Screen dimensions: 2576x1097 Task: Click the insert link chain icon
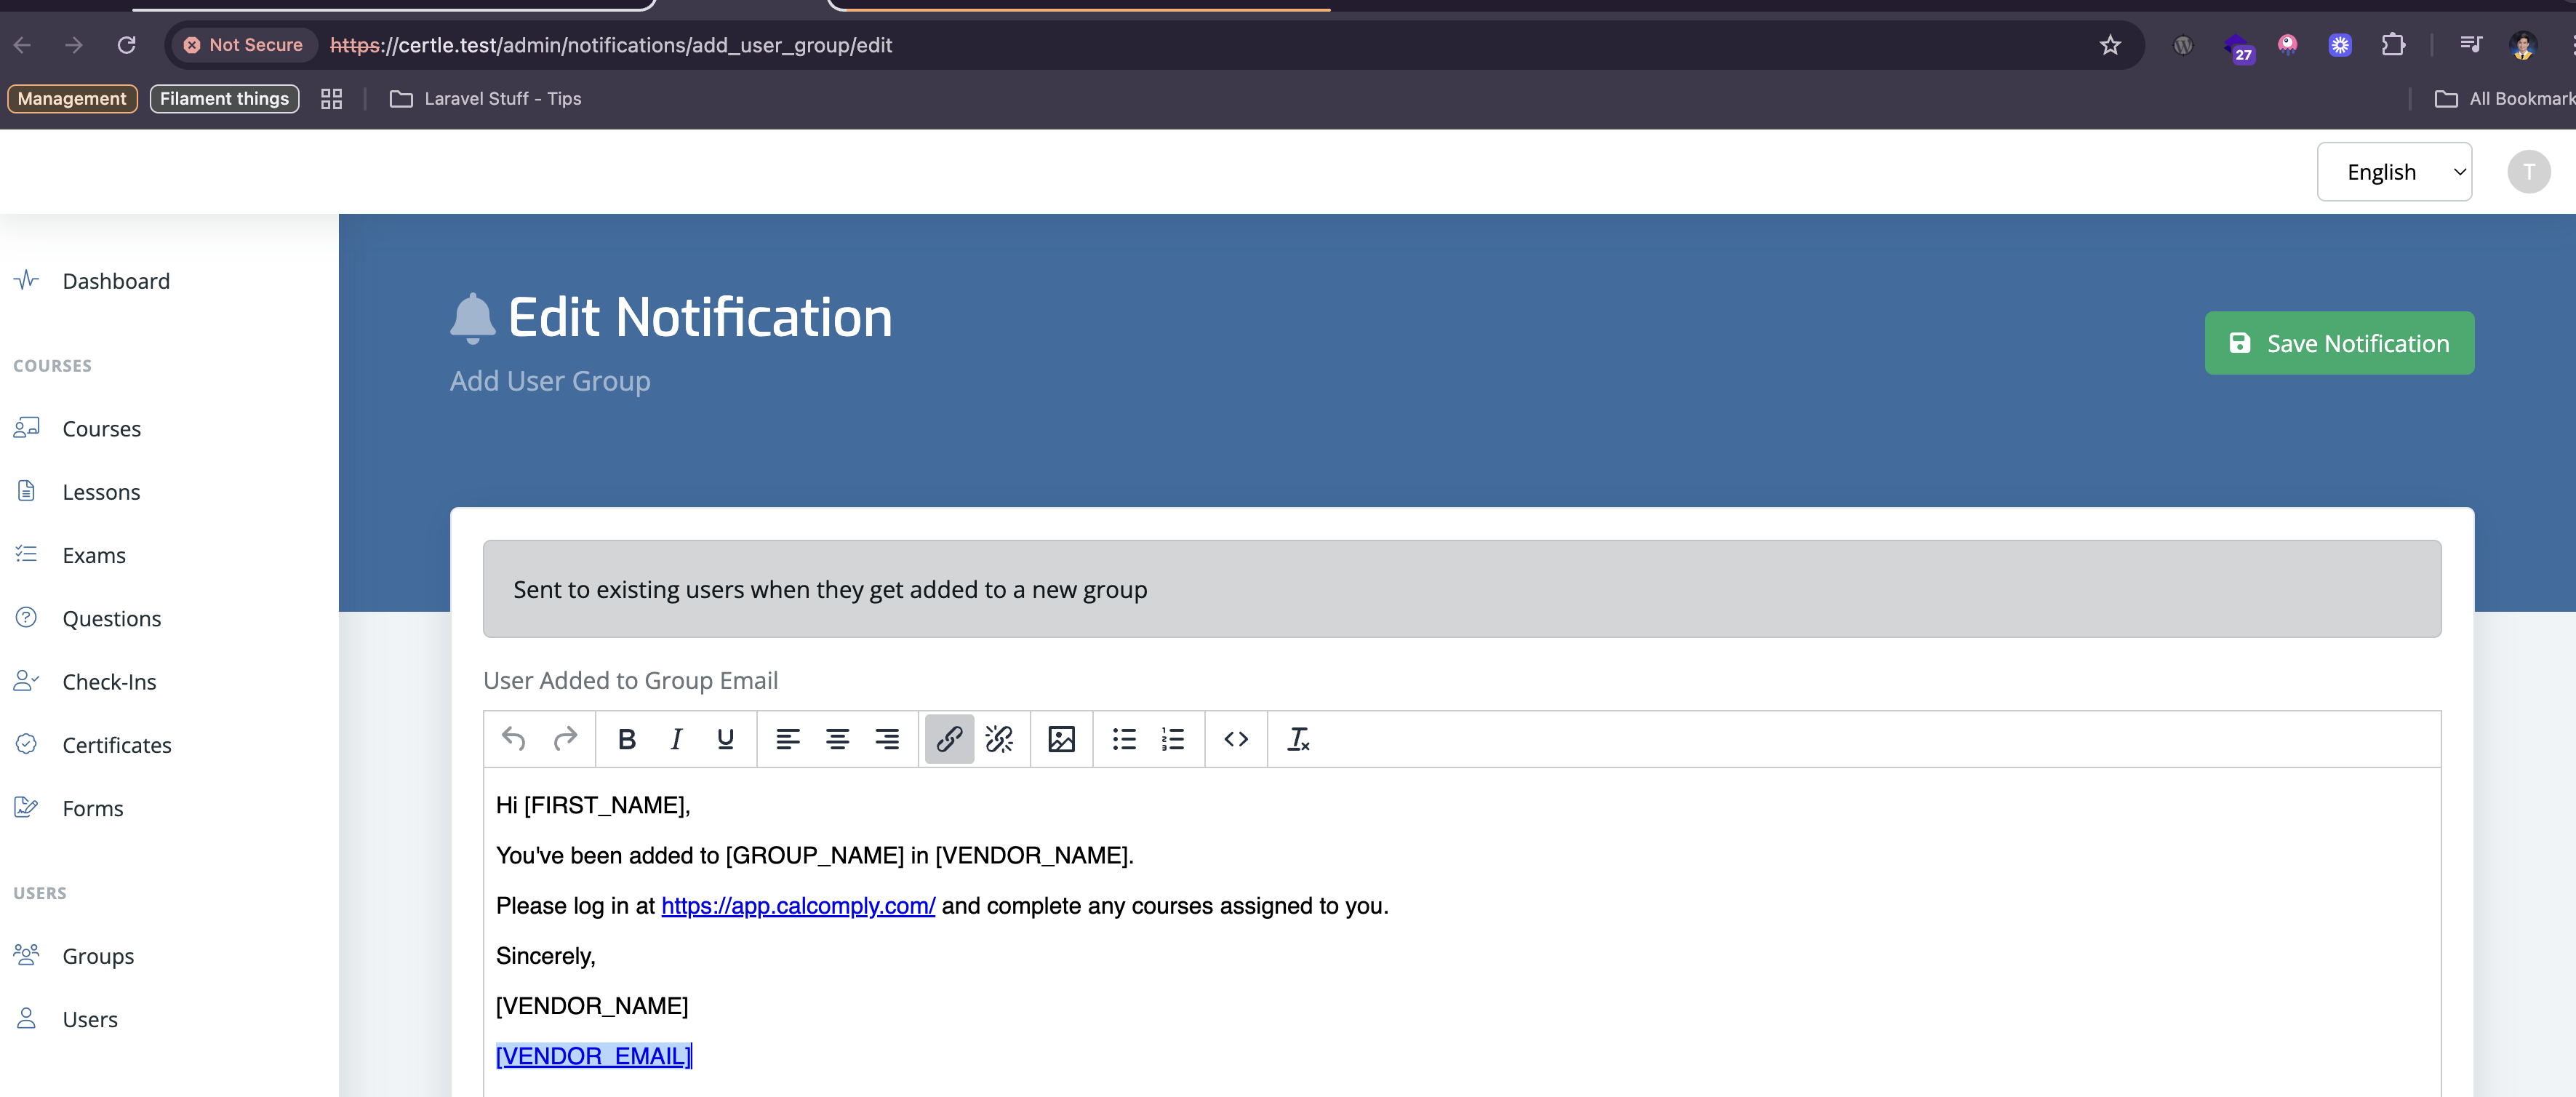click(949, 739)
